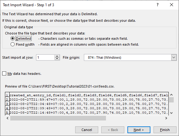The image size is (179, 136).
Task: Select preview row 1 header line
Action: click(x=89, y=95)
